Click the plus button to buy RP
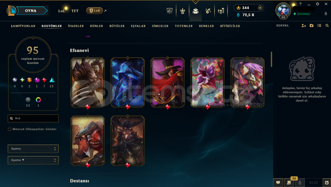The width and height of the screenshot is (331, 187). [x=260, y=8]
